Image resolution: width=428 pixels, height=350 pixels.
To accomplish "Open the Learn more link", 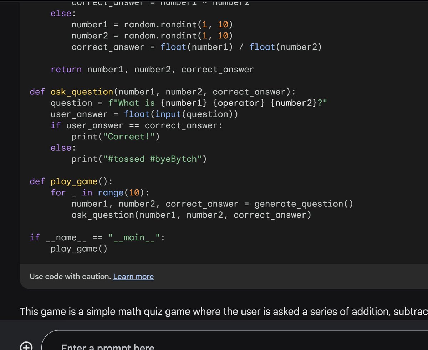I will (133, 276).
